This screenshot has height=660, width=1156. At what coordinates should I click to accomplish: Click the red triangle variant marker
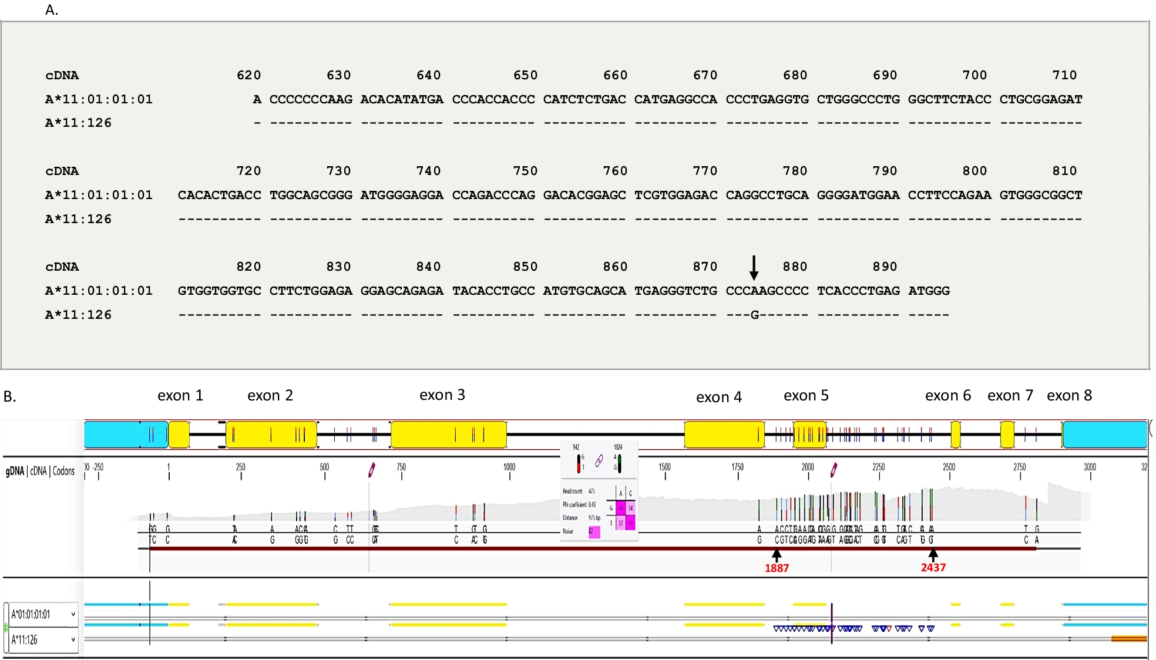pos(889,629)
